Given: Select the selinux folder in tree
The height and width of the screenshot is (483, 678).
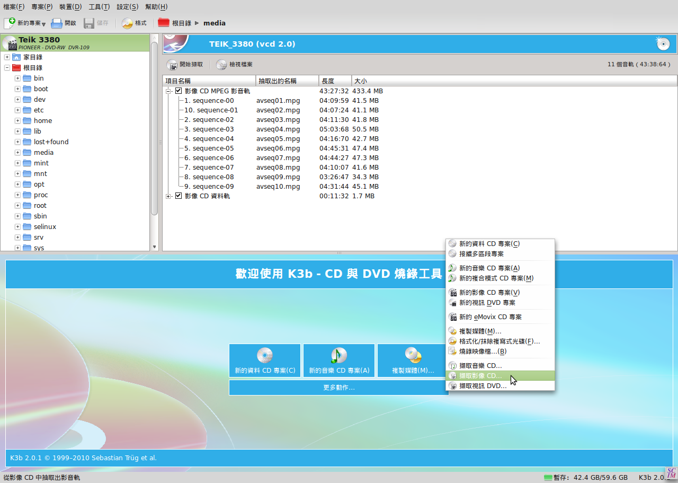Looking at the screenshot, I should tap(45, 227).
